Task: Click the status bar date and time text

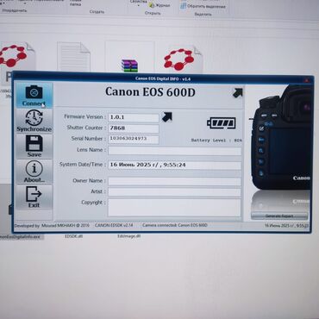Action: point(286,226)
